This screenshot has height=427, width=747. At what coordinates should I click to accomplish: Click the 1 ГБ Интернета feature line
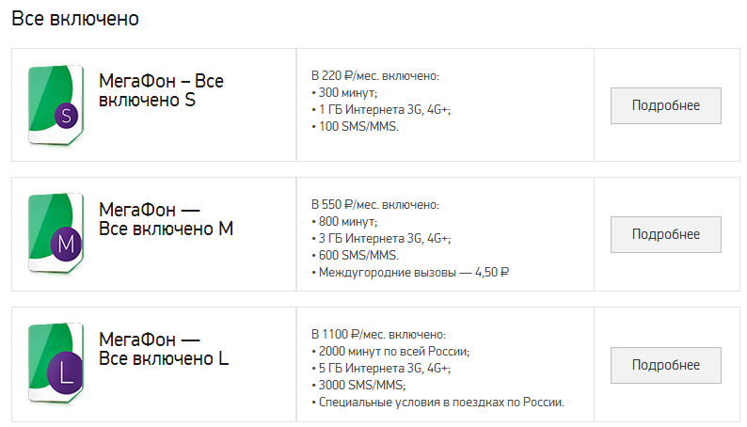pos(381,109)
